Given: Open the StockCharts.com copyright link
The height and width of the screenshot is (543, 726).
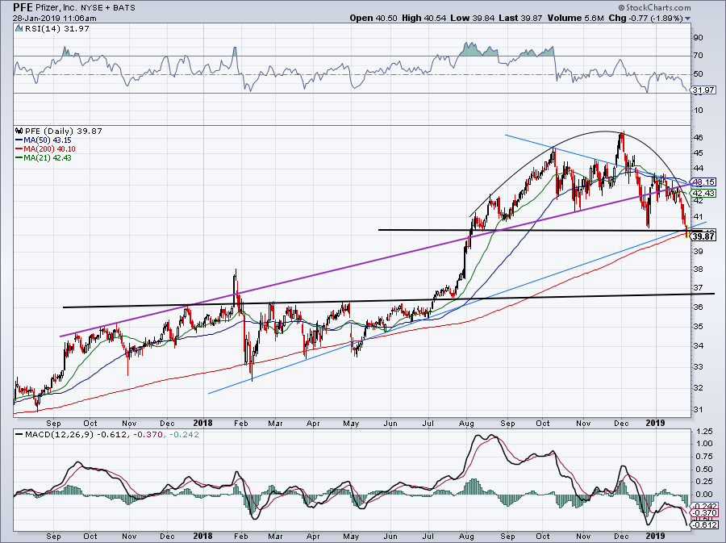Looking at the screenshot, I should (654, 7).
